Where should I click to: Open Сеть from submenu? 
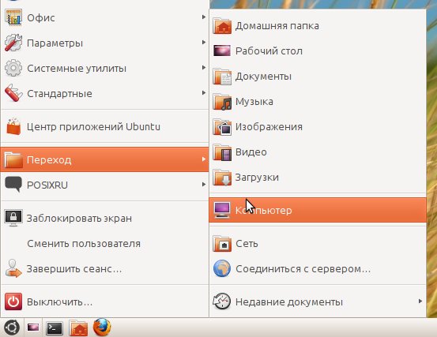click(x=318, y=244)
